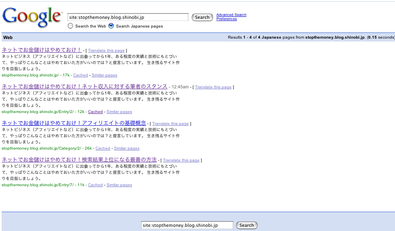Click the results count text 'Results 1 - 4 of 4'
This screenshot has width=395, height=231.
244,37
